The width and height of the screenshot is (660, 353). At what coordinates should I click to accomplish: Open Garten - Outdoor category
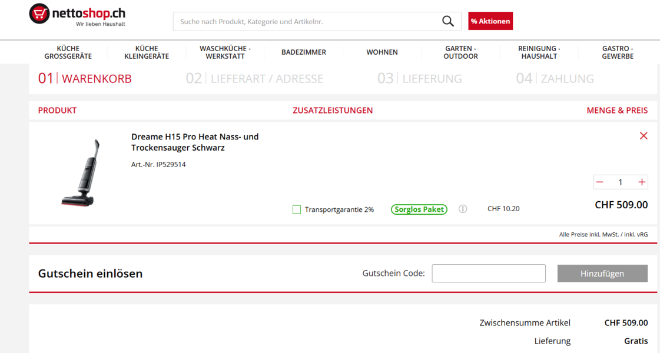tap(460, 52)
